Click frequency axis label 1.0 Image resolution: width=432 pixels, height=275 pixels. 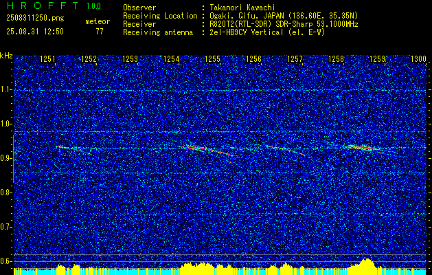[x=6, y=124]
